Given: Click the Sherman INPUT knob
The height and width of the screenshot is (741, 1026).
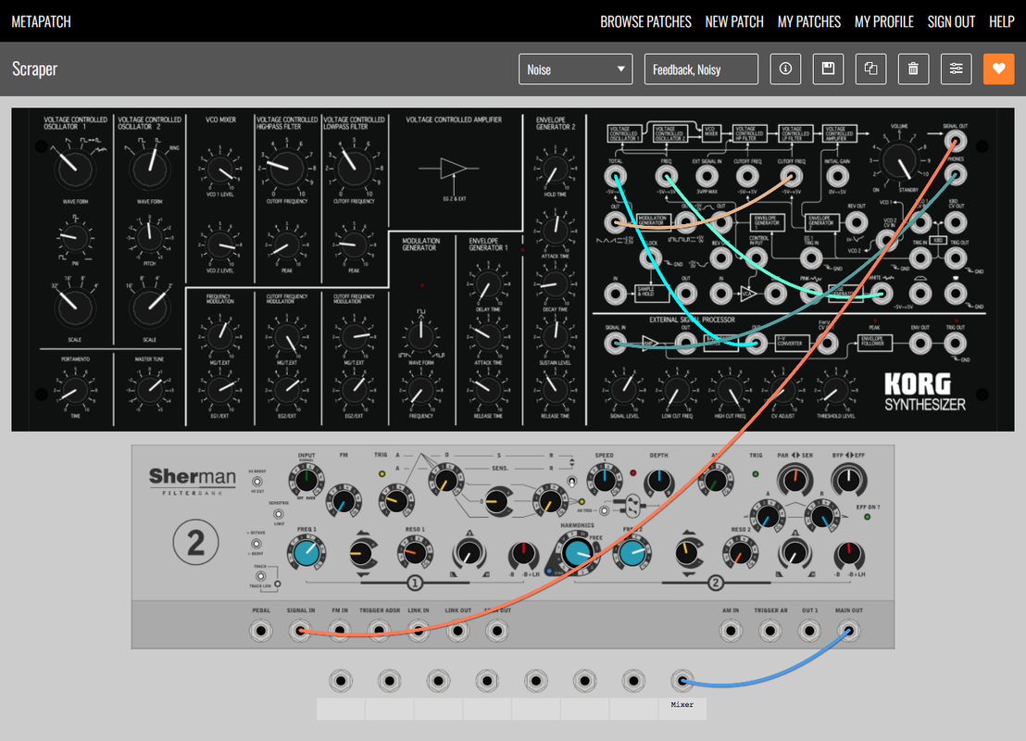Looking at the screenshot, I should coord(306,481).
